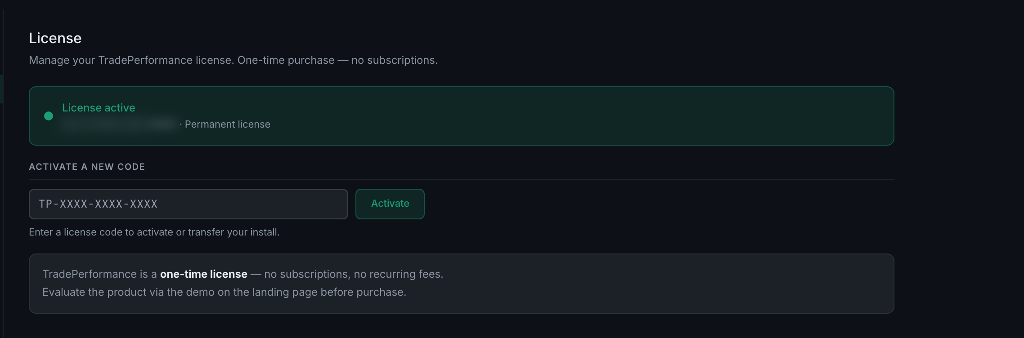Click the Activate button

pos(390,204)
